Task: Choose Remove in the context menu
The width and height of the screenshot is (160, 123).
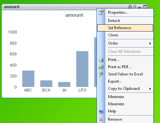Action: pos(125,119)
